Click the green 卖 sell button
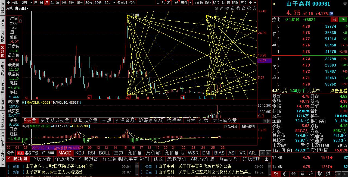Viewport: 348px width, 177px height. pyautogui.click(x=343, y=20)
